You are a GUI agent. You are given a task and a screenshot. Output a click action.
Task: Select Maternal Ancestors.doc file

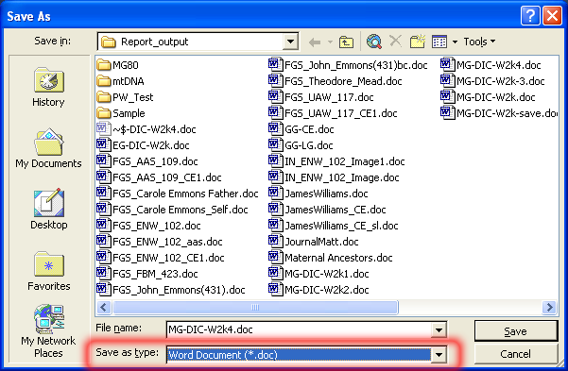pos(331,258)
